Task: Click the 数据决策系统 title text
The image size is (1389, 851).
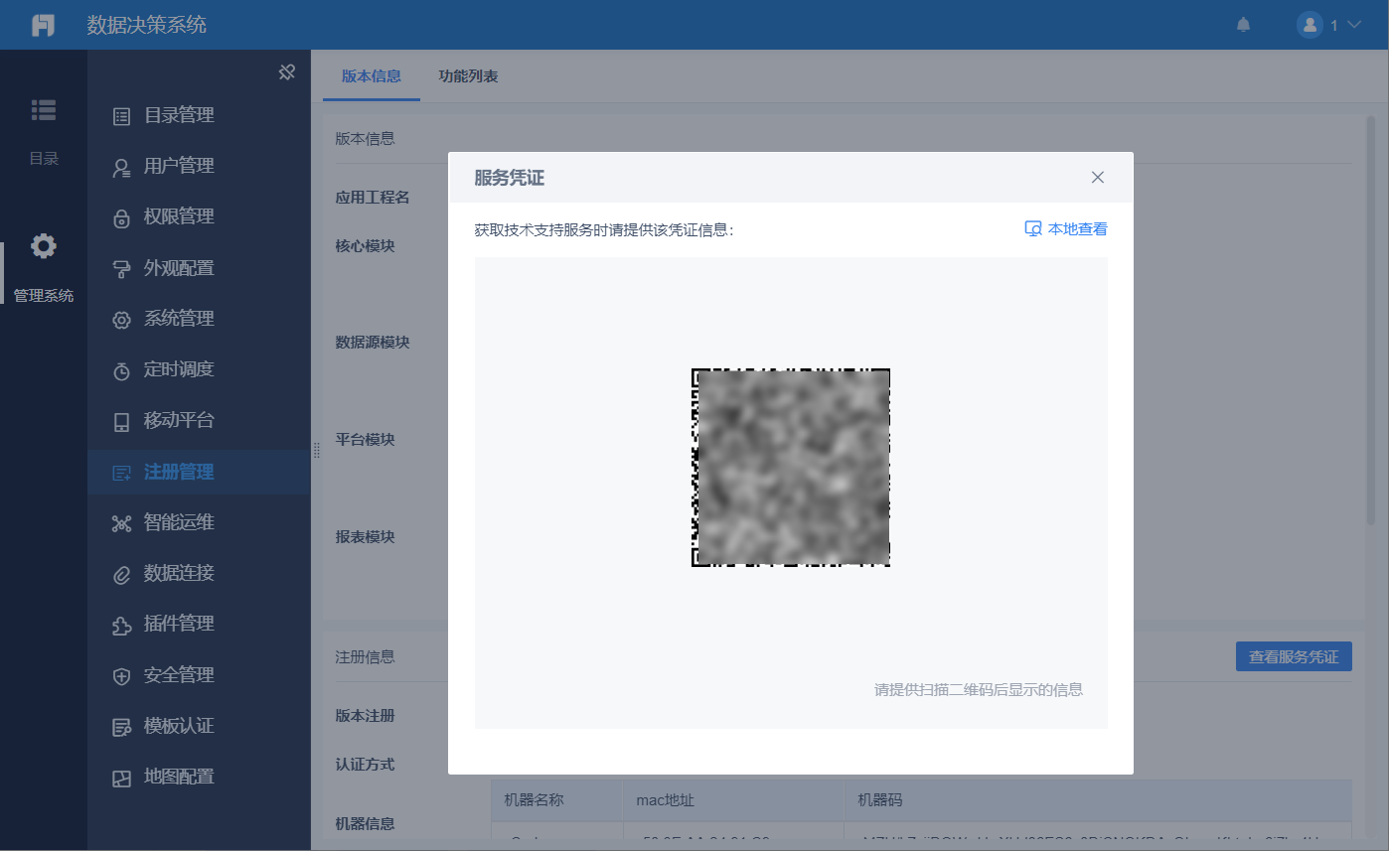Action: click(147, 25)
